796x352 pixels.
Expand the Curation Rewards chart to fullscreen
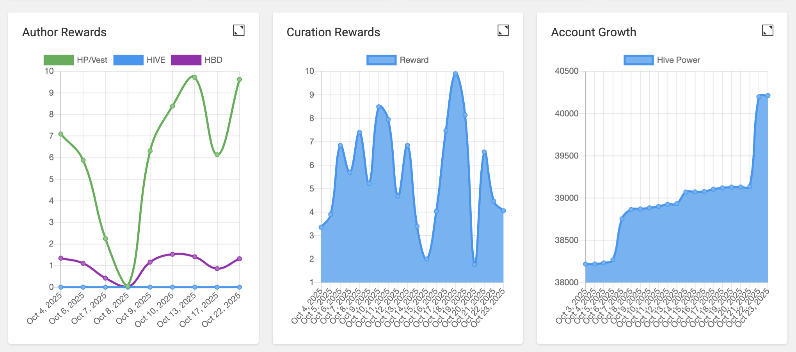pyautogui.click(x=503, y=30)
